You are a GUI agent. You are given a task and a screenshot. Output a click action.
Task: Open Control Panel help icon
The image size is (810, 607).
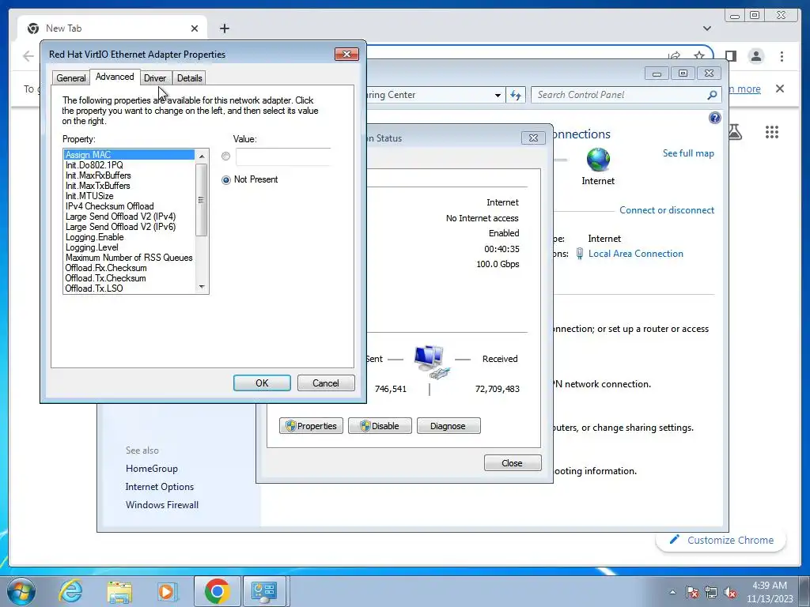click(714, 119)
